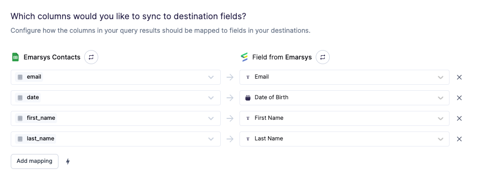Click the calendar icon beside Date of Birth
Screen dimensions: 486x190
pos(247,98)
